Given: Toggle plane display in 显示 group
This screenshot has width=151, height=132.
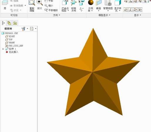Looking at the screenshot, I should point(126,10).
